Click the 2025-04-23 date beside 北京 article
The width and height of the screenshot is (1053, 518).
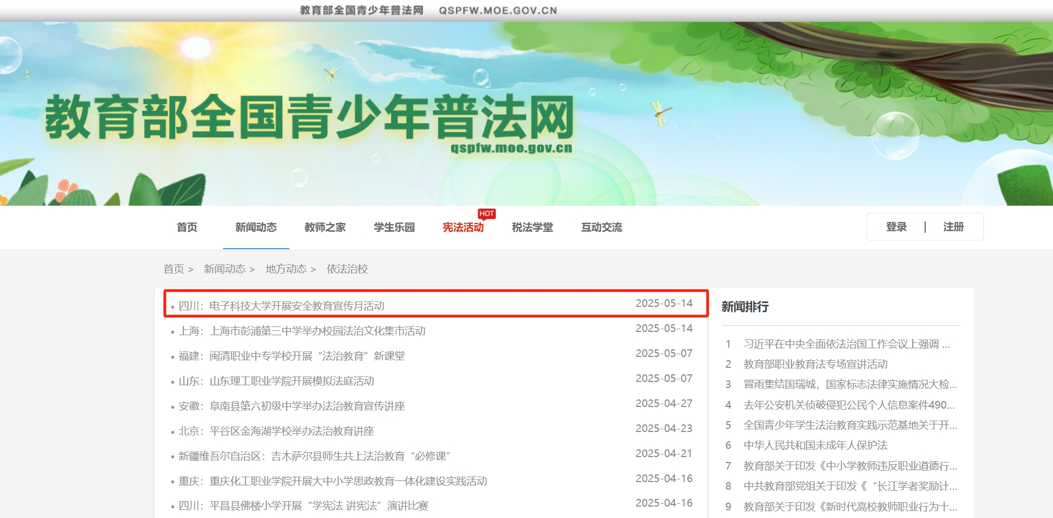[664, 428]
